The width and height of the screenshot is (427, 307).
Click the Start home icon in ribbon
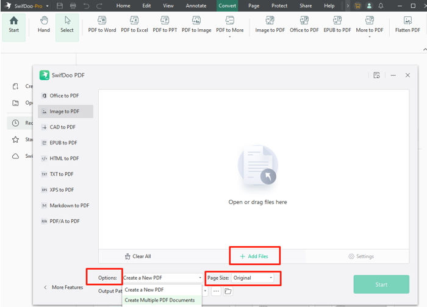click(x=13, y=21)
